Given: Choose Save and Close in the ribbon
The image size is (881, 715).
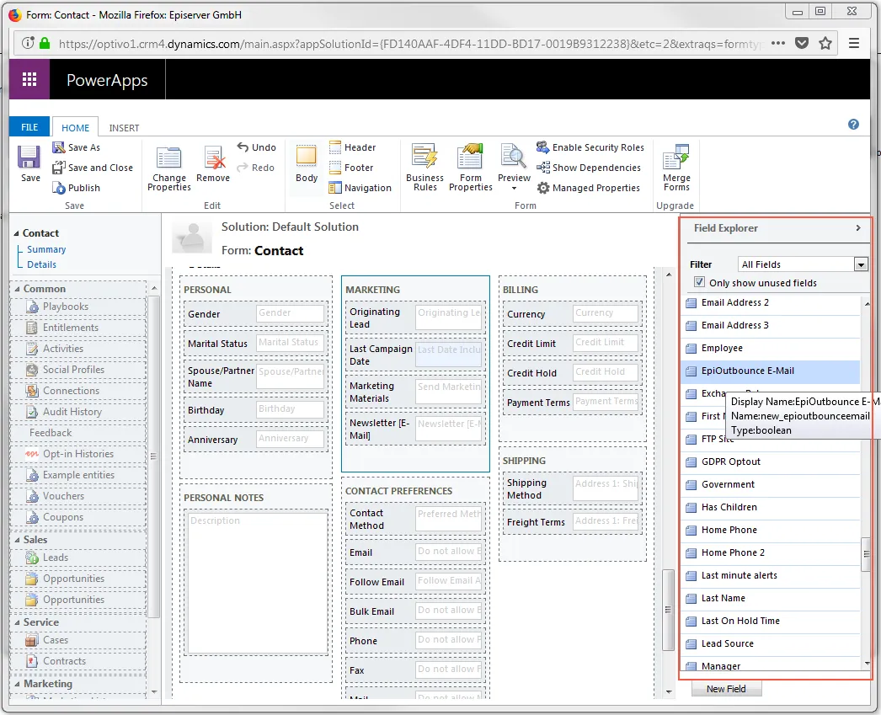Looking at the screenshot, I should click(93, 168).
